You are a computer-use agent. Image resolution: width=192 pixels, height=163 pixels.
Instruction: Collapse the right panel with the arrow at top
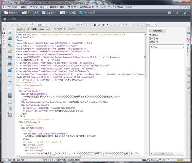[188, 29]
